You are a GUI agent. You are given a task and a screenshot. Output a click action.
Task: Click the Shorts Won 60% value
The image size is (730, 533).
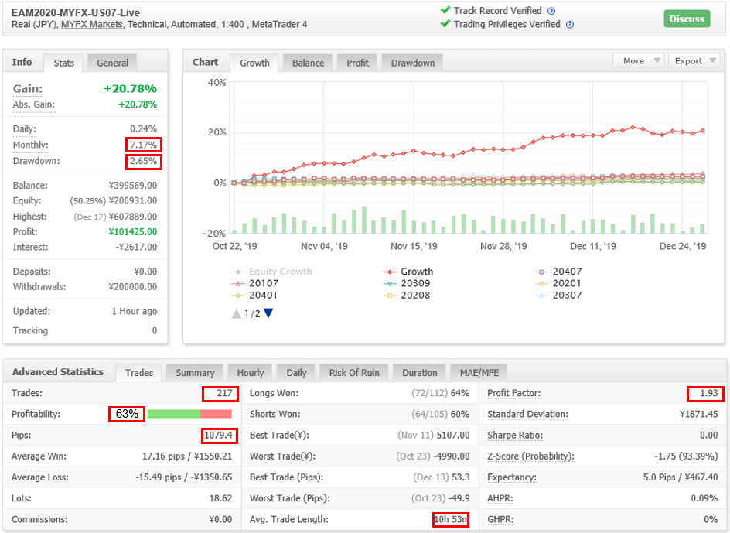tap(460, 414)
